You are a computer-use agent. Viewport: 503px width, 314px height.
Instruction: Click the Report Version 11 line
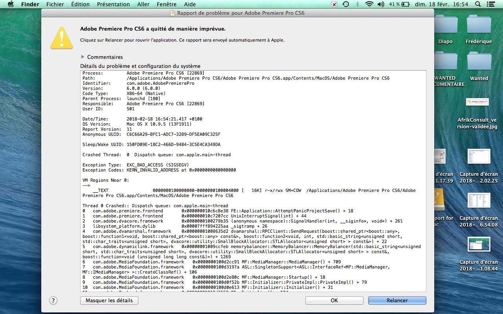pos(107,129)
